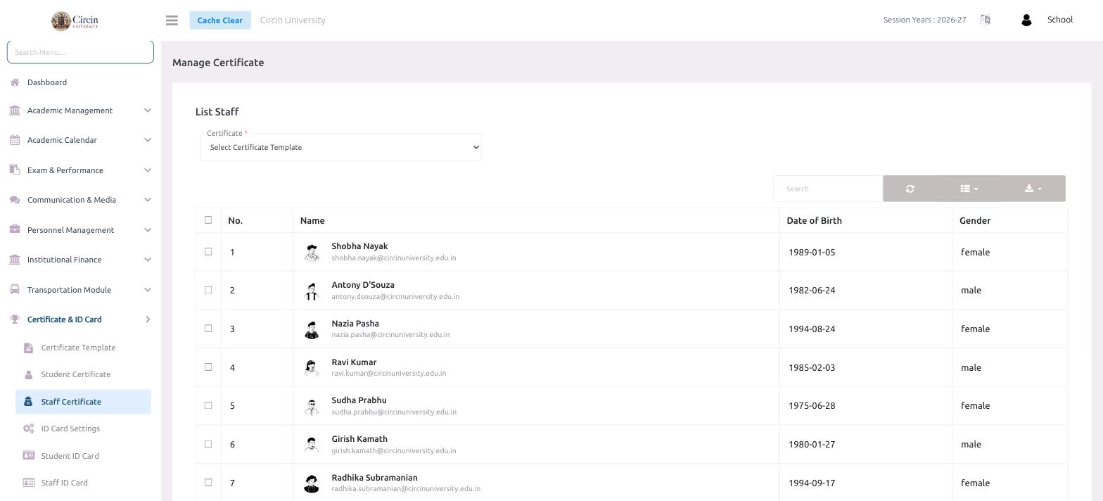
Task: Click the ID Card Settings gears icon
Action: pyautogui.click(x=28, y=429)
